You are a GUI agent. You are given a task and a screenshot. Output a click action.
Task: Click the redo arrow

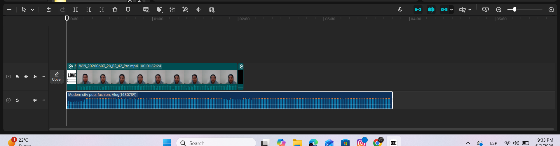(62, 10)
